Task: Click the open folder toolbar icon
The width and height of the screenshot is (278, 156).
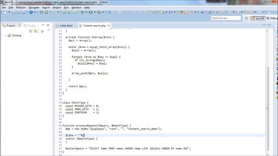Action: pyautogui.click(x=181, y=12)
